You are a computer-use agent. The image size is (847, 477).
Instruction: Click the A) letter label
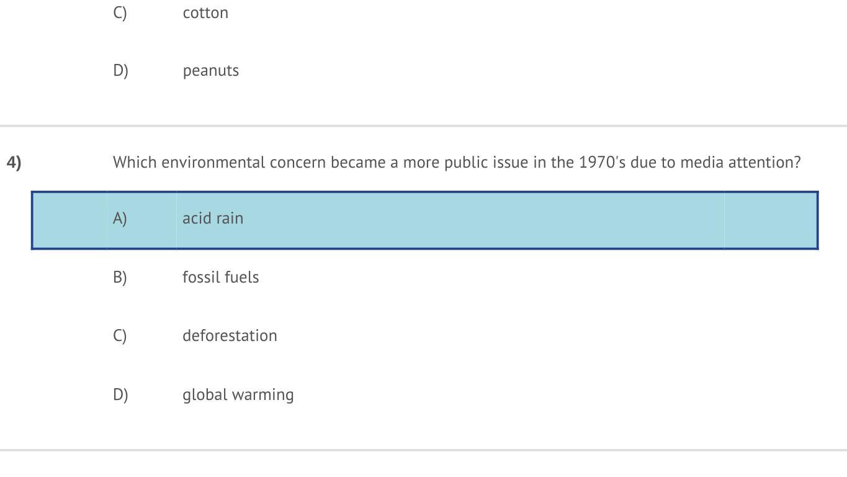click(x=120, y=219)
